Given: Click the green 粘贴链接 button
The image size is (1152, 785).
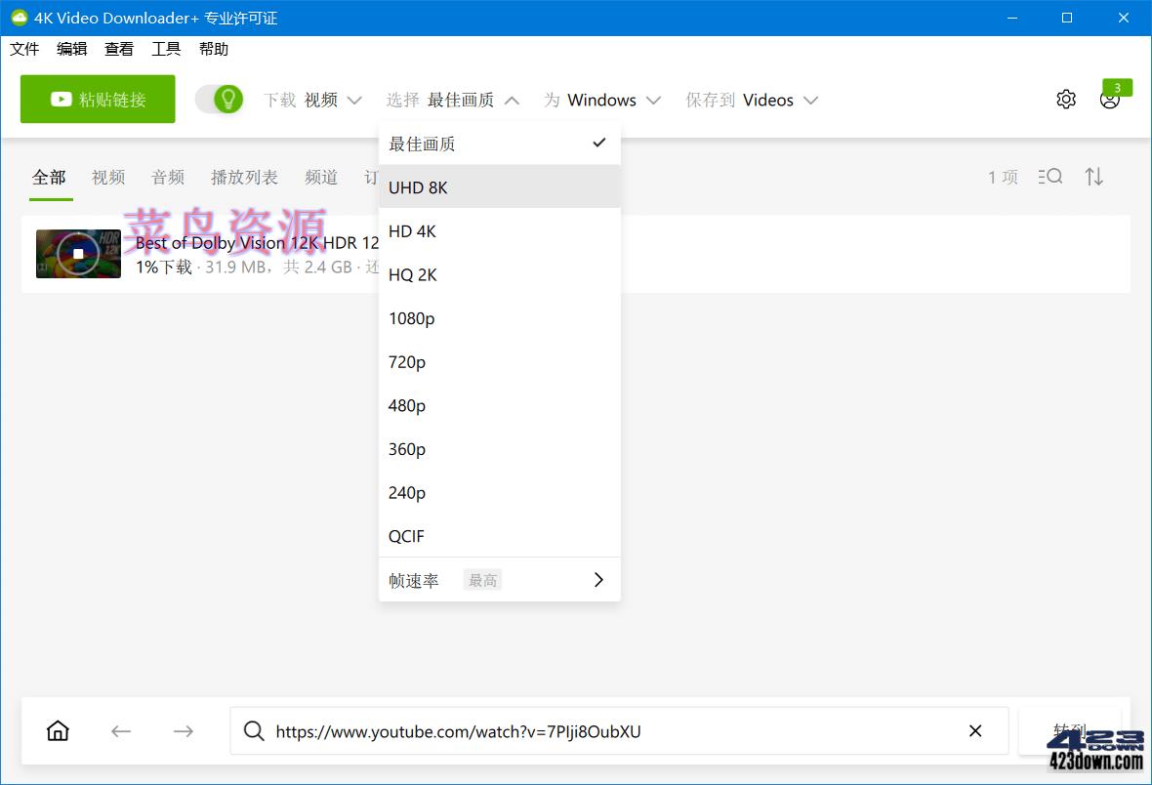Looking at the screenshot, I should tap(97, 99).
